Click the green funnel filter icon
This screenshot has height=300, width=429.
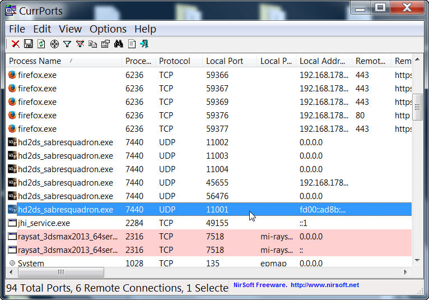(x=67, y=44)
